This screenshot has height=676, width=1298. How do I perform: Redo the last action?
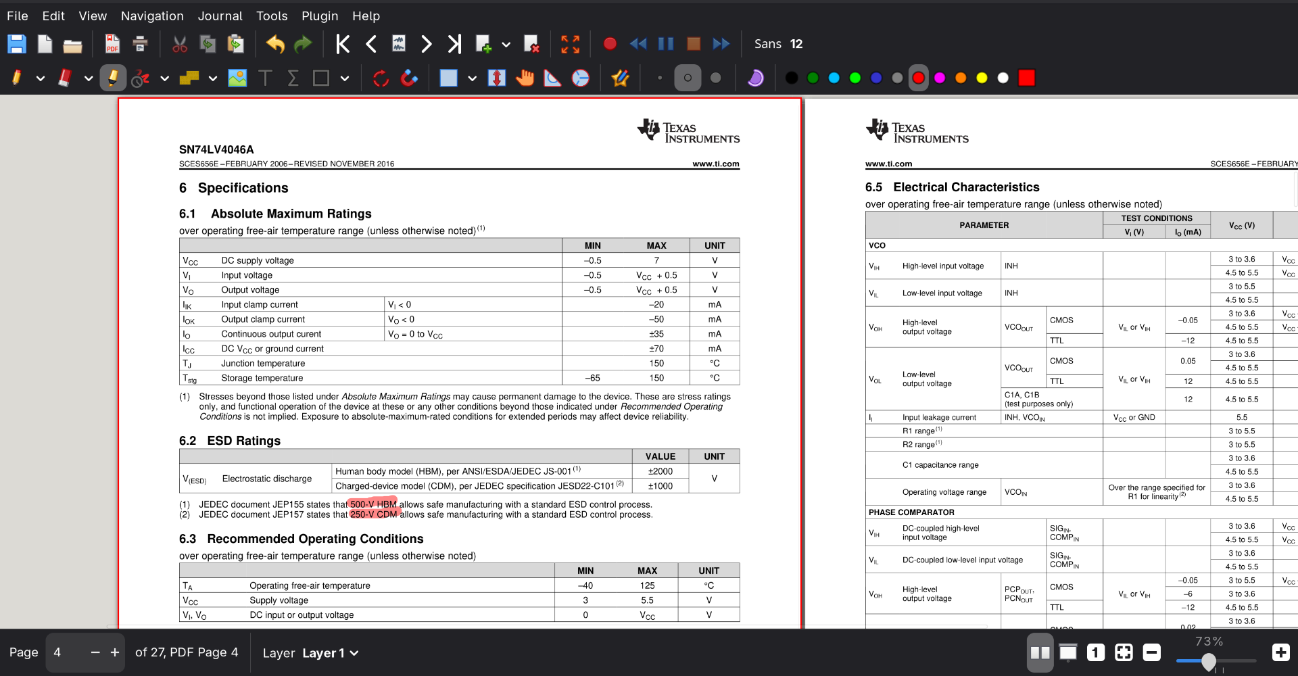[x=303, y=44]
